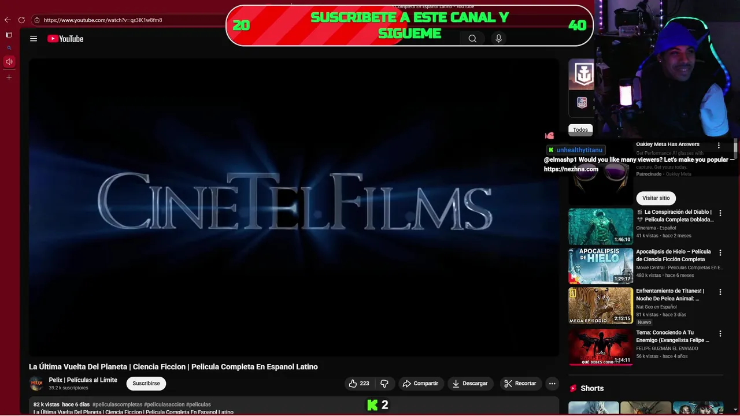Screen dimensions: 740x416
Task: Click the #peliculas hashtag
Action: (x=198, y=404)
